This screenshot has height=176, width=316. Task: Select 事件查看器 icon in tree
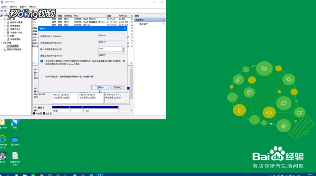click(x=8, y=26)
